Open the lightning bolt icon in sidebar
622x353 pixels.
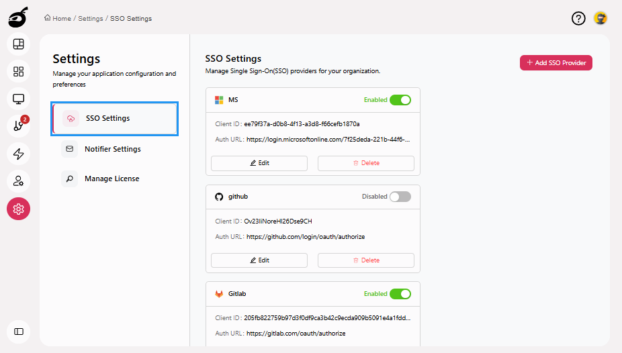click(x=19, y=154)
